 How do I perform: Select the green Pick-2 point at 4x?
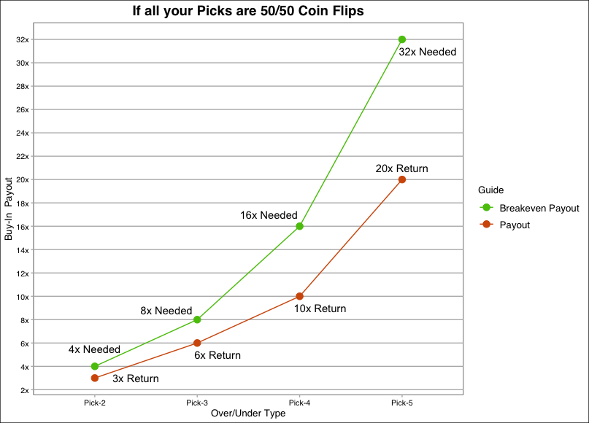coord(95,366)
